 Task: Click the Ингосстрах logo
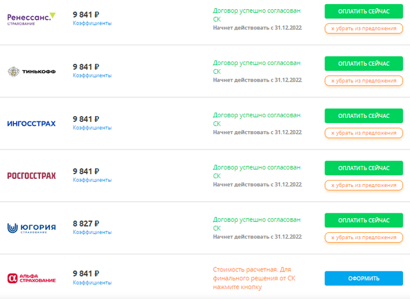pos(31,124)
